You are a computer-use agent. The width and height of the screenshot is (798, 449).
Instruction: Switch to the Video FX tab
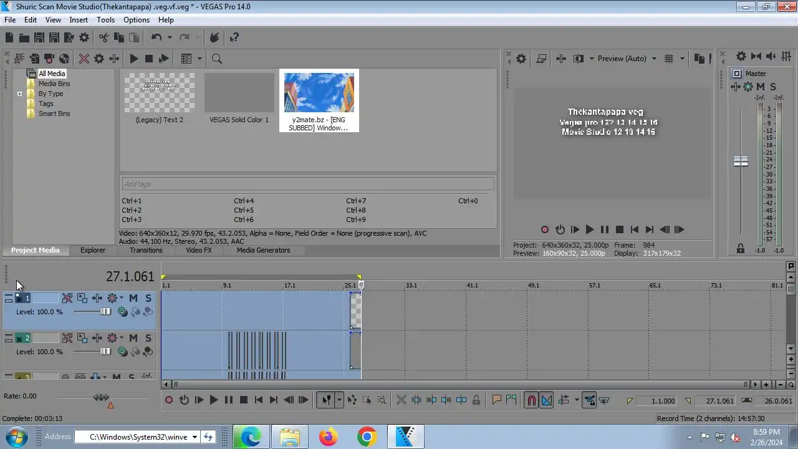(x=199, y=250)
